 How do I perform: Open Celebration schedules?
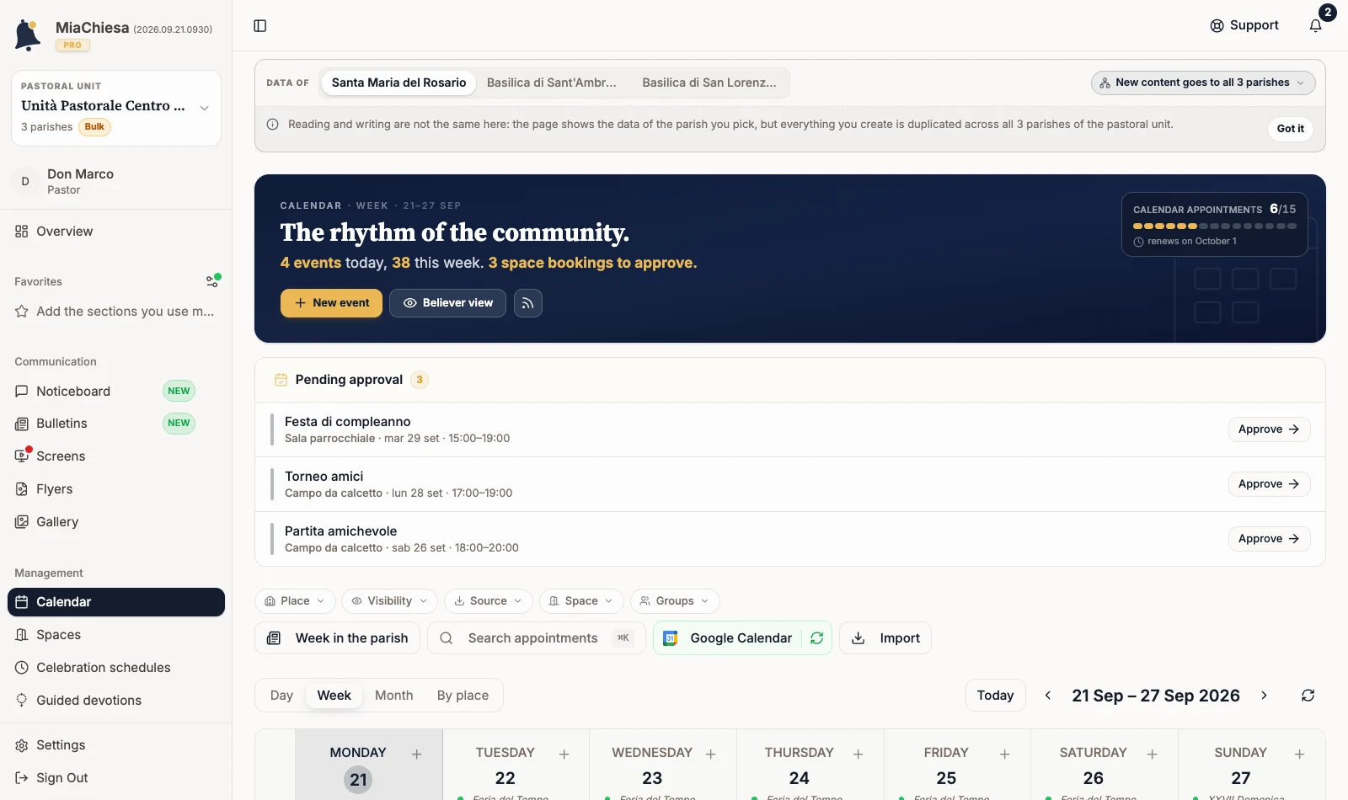tap(116, 668)
